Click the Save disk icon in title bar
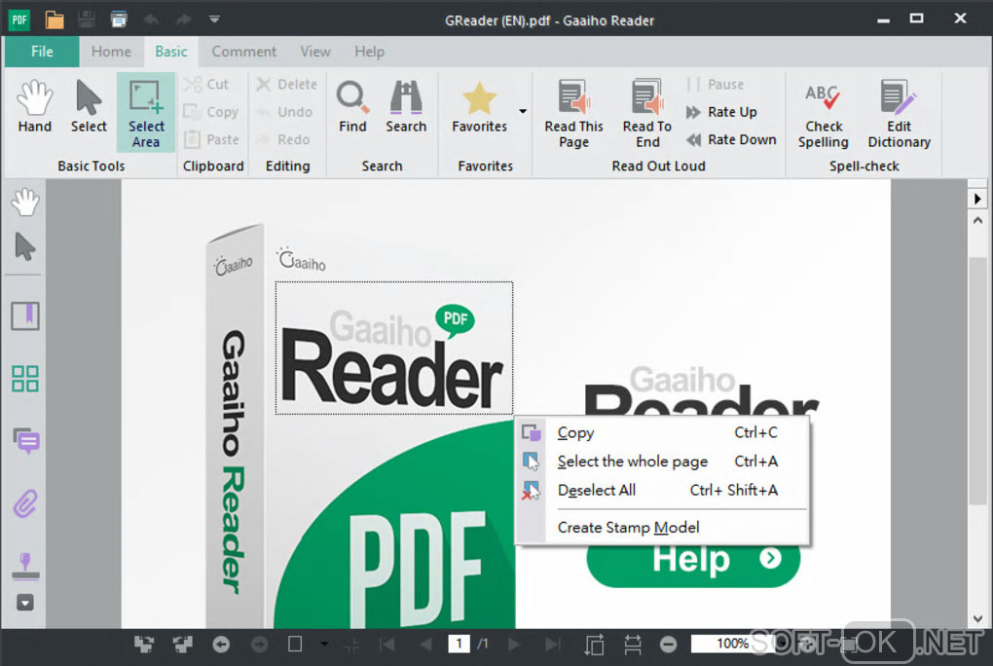This screenshot has width=993, height=666. point(87,19)
